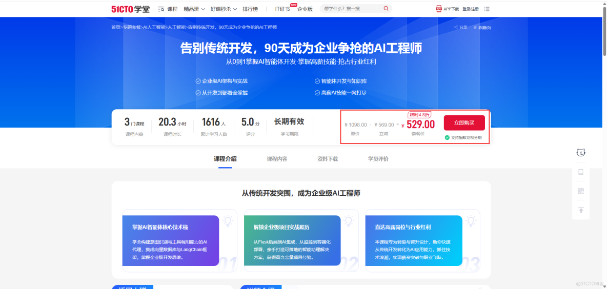Open the 排行榜 menu item
The height and width of the screenshot is (289, 607).
tap(250, 9)
